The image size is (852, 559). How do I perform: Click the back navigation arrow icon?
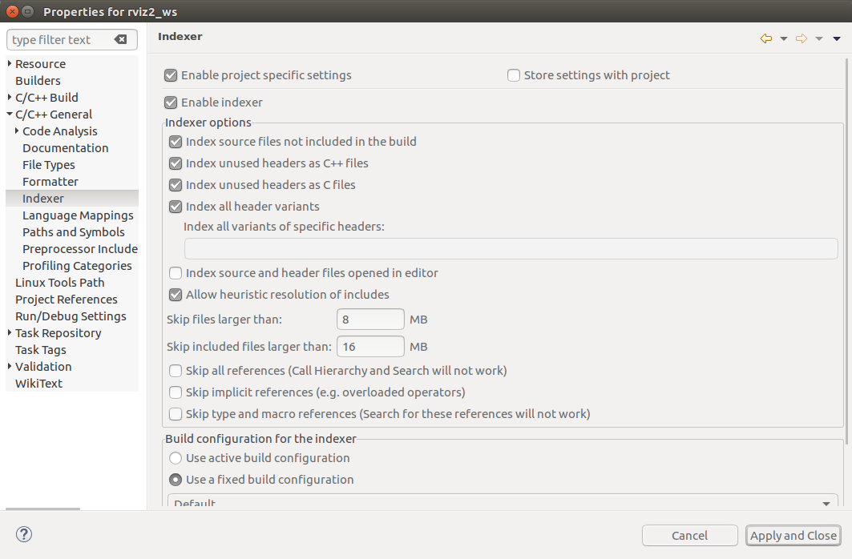(x=765, y=38)
